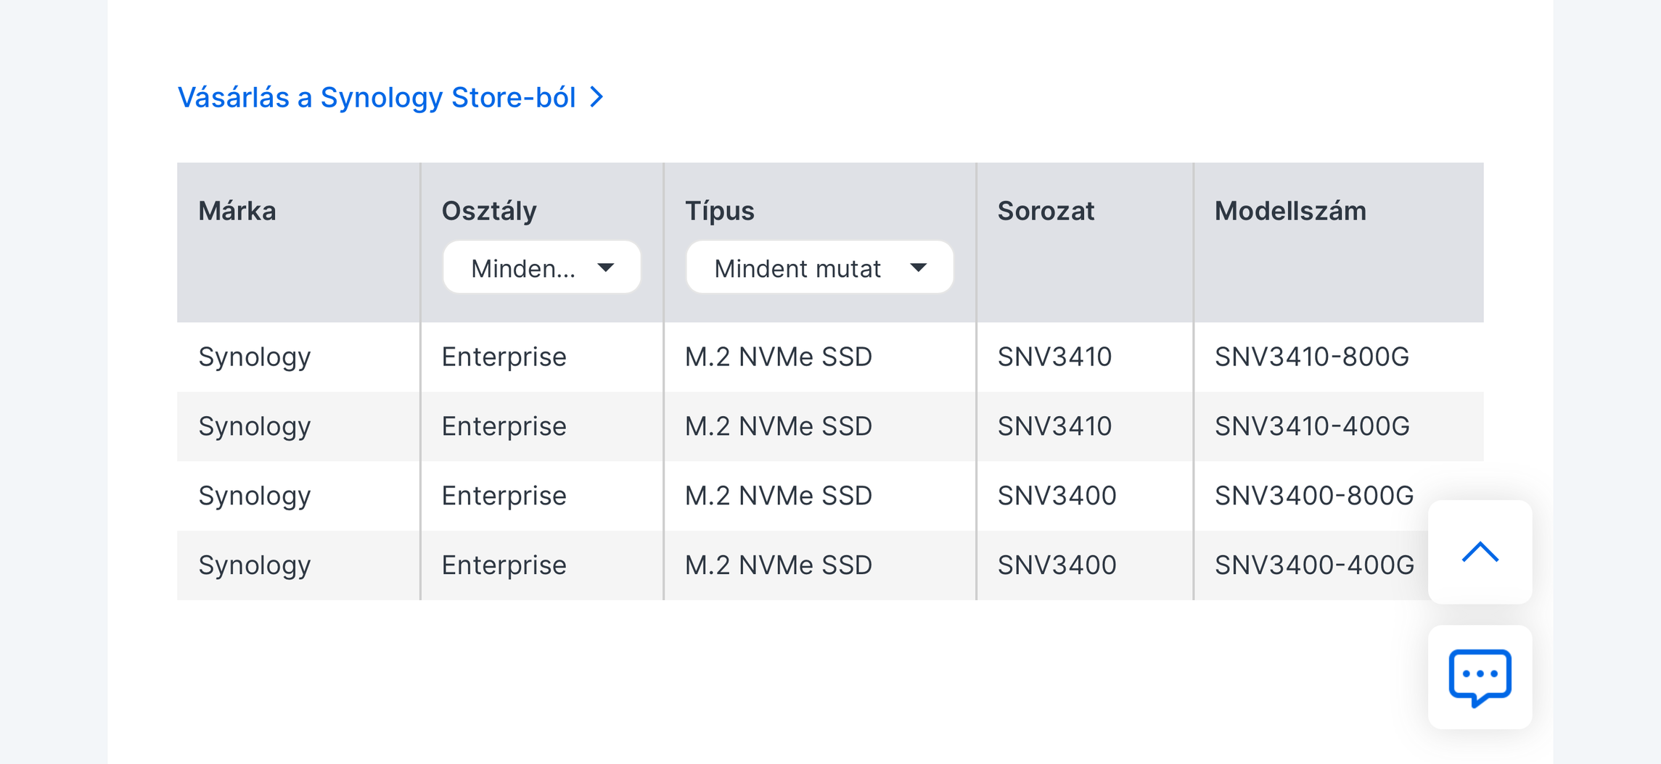Click M.2 NVMe SSD in SNV3410-800G row
The width and height of the screenshot is (1661, 764).
pyautogui.click(x=779, y=357)
